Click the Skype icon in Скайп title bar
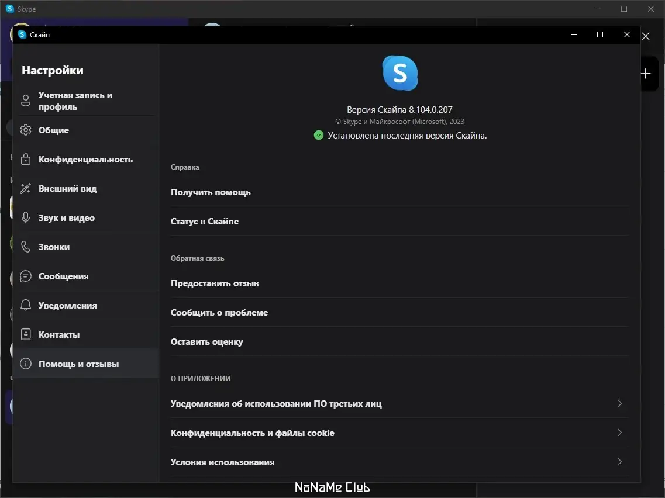 [22, 34]
